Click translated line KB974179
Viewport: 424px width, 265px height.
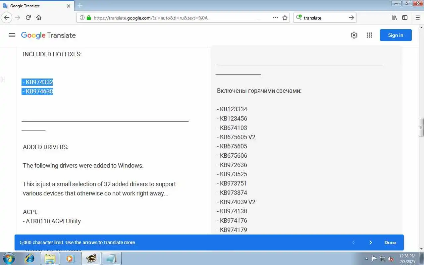(232, 230)
